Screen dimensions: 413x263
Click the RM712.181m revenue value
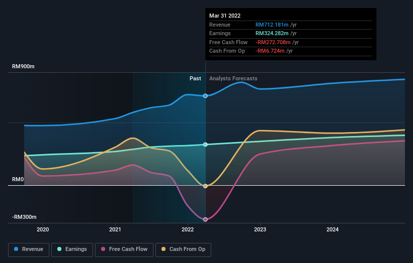point(272,25)
